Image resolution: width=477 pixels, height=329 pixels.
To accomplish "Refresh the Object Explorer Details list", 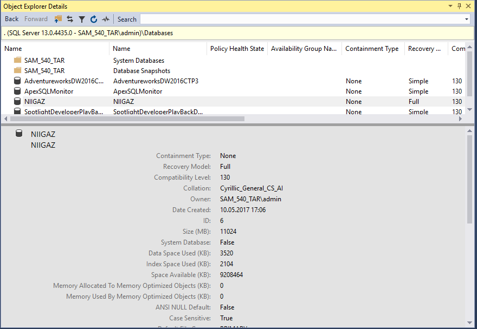I will click(94, 19).
